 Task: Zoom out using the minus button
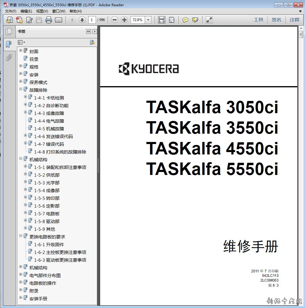click(x=115, y=20)
